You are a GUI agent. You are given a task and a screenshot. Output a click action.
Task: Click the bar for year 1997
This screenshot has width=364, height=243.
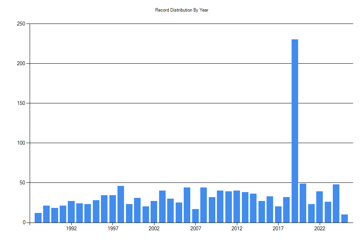(112, 209)
